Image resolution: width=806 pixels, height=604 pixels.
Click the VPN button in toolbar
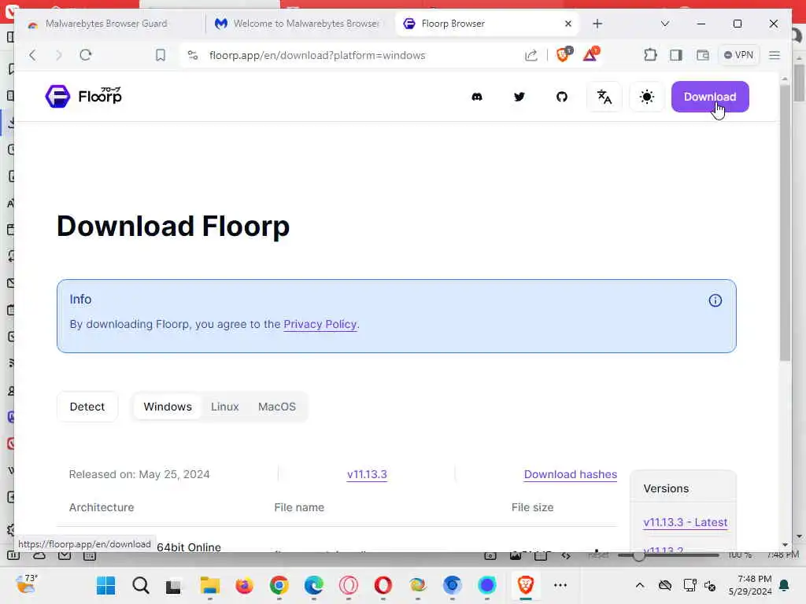738,55
